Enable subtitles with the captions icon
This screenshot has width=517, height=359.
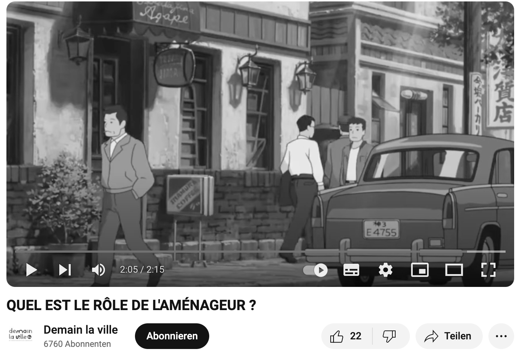click(351, 270)
